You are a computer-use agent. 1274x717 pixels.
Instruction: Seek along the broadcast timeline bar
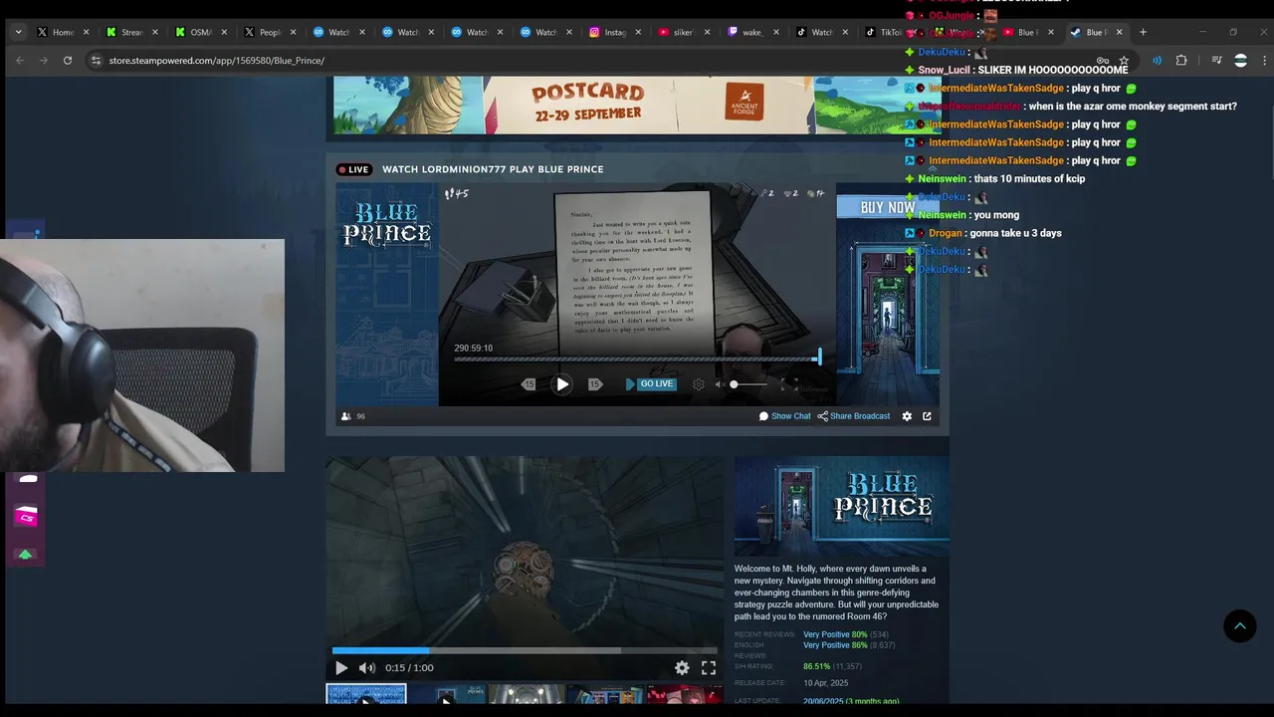click(637, 358)
